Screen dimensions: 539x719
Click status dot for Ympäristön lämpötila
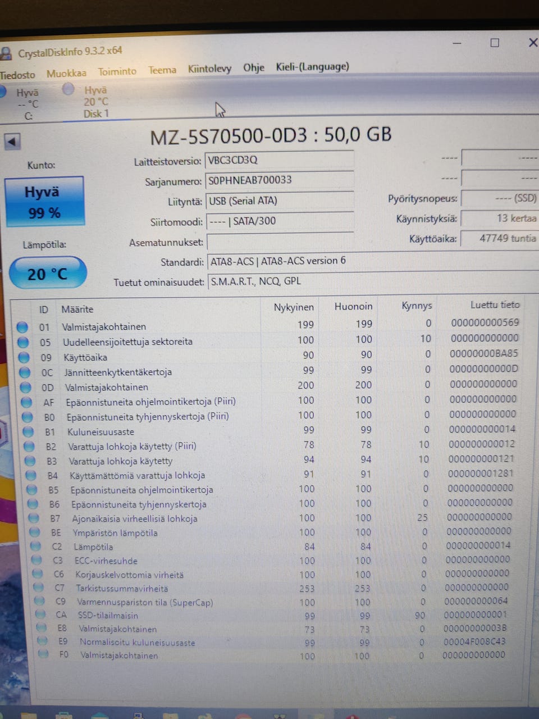coord(35,533)
